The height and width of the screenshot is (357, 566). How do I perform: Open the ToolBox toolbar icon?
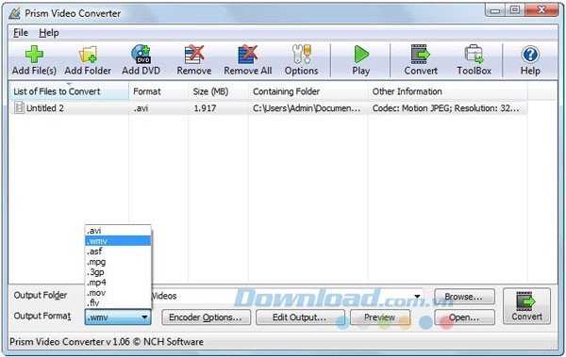[474, 55]
